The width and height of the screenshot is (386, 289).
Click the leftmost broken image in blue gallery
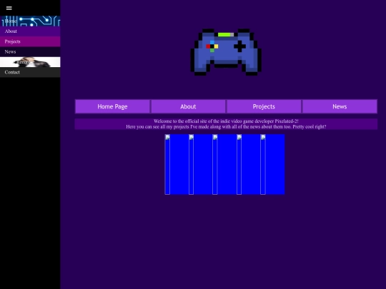[167, 164]
